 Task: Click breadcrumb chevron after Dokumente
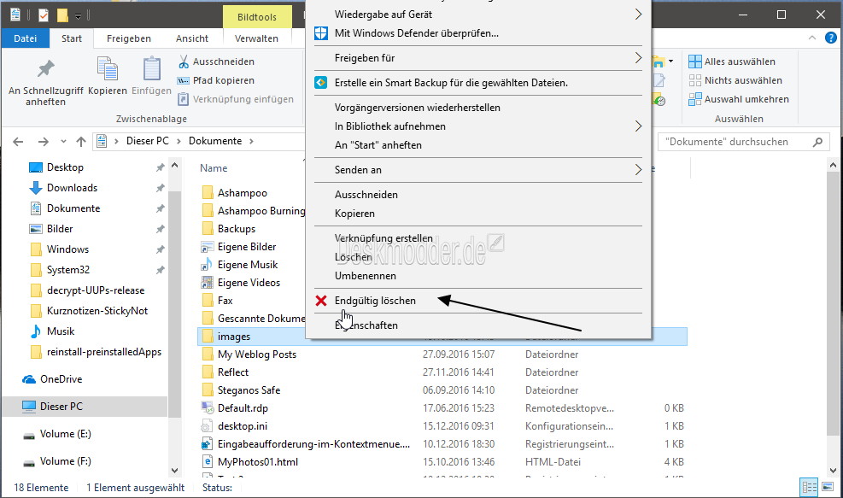[x=251, y=142]
